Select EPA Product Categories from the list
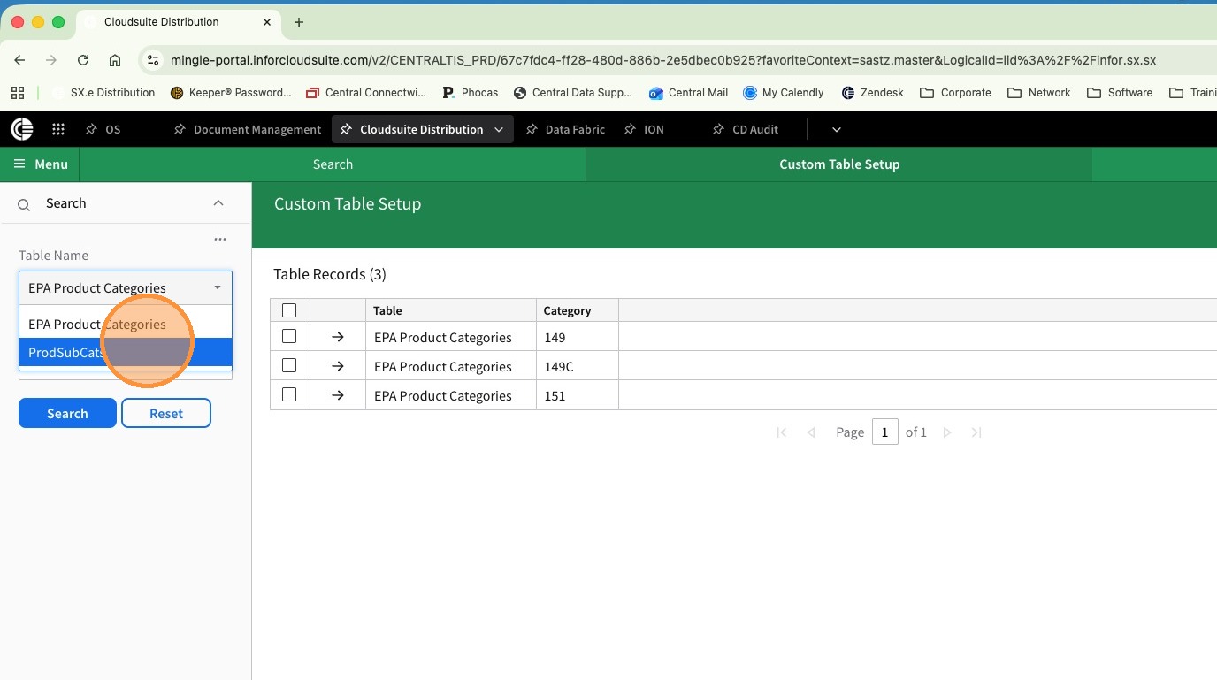This screenshot has height=680, width=1217. (126, 324)
